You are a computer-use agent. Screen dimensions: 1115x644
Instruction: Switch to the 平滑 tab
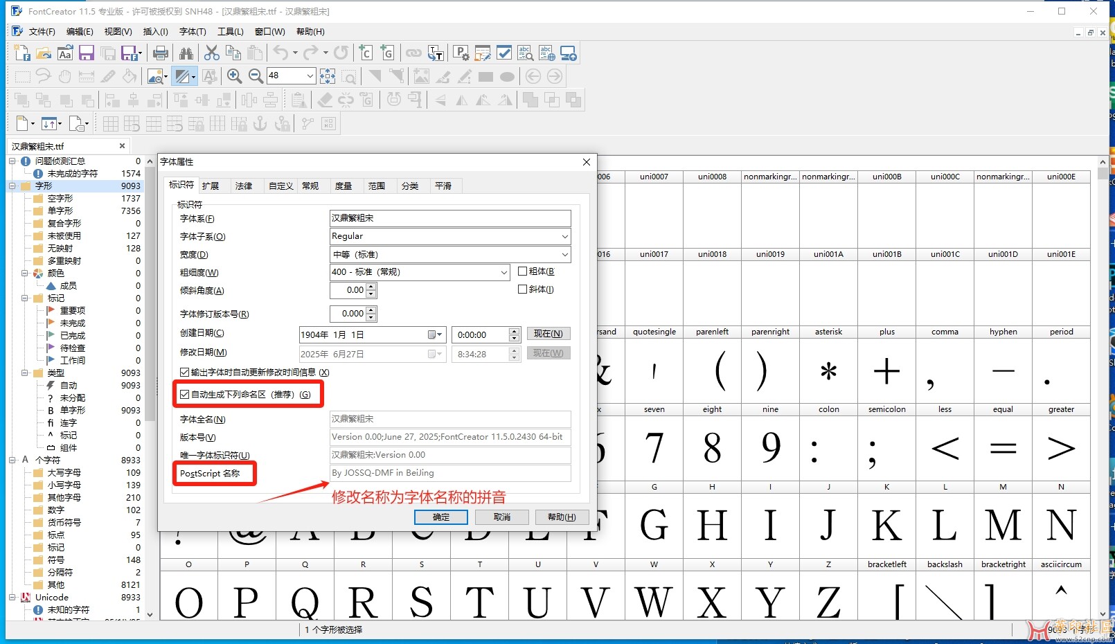coord(443,186)
